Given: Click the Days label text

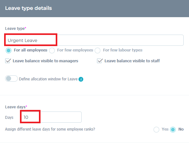Looking at the screenshot, I should coord(9,118).
